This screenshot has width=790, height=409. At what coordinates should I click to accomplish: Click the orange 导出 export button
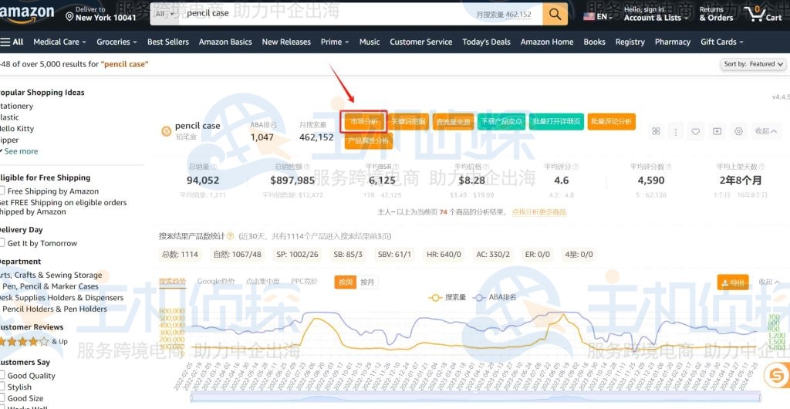(x=732, y=282)
